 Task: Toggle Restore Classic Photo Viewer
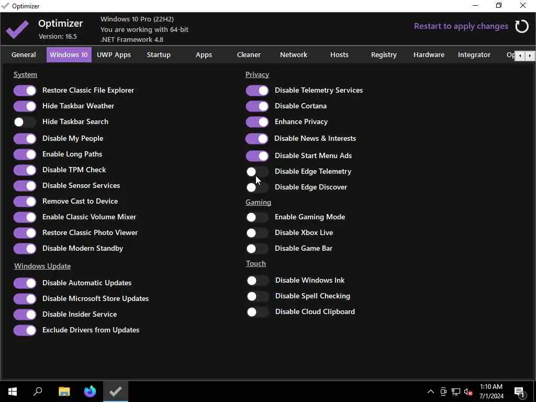(x=25, y=233)
